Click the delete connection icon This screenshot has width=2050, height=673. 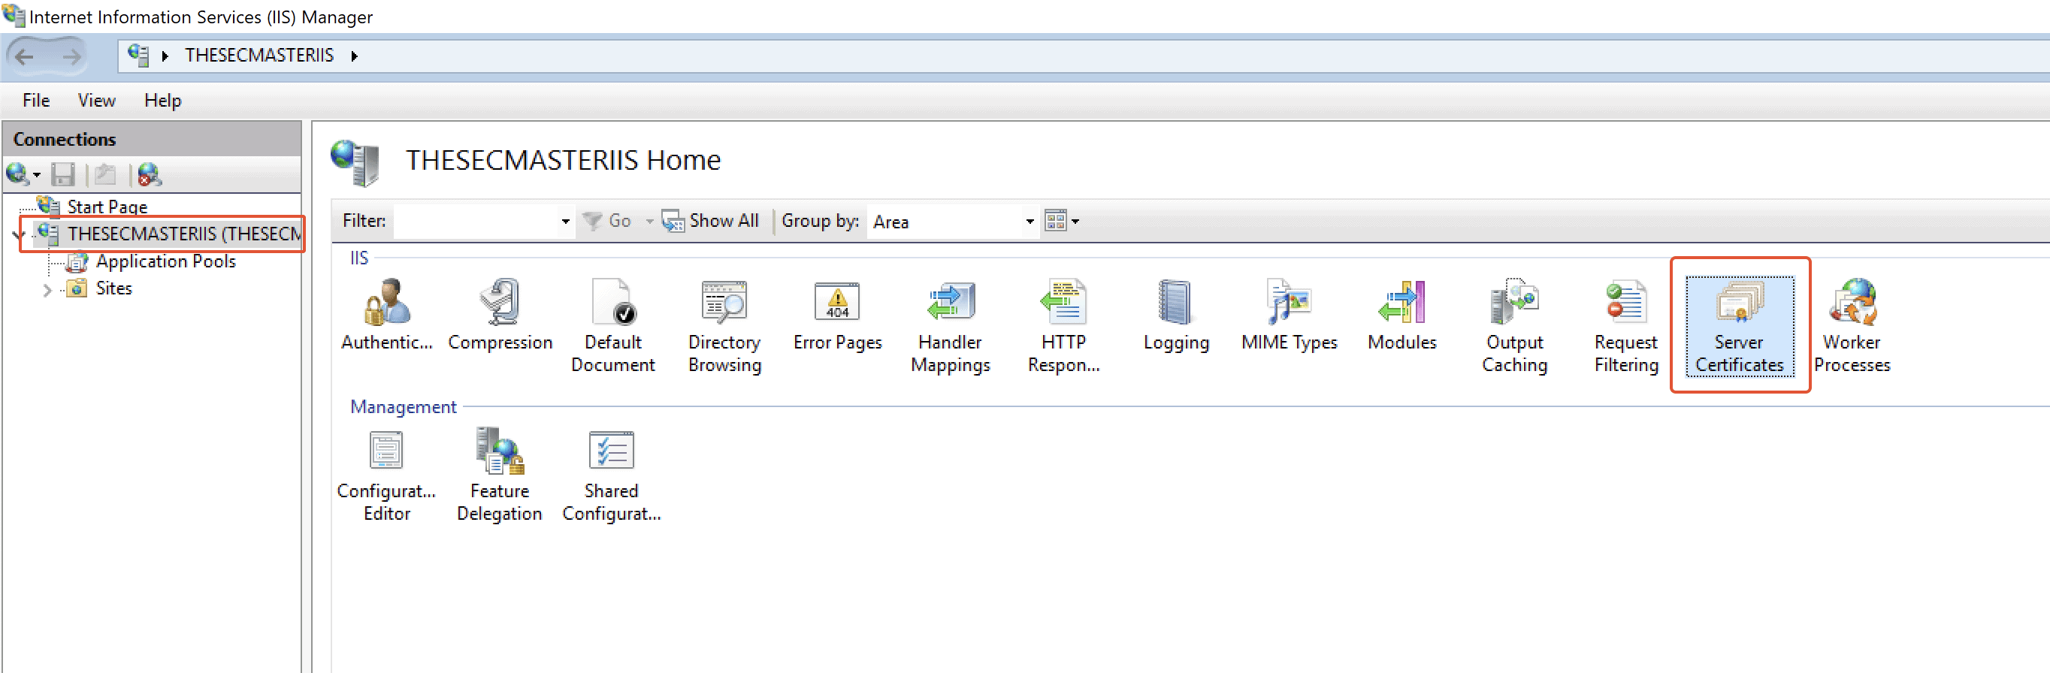(x=149, y=174)
